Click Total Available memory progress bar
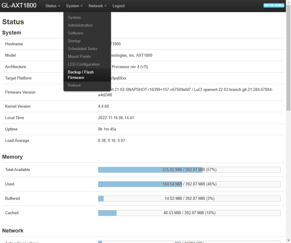Screen dimensions: 291x243 189,169
